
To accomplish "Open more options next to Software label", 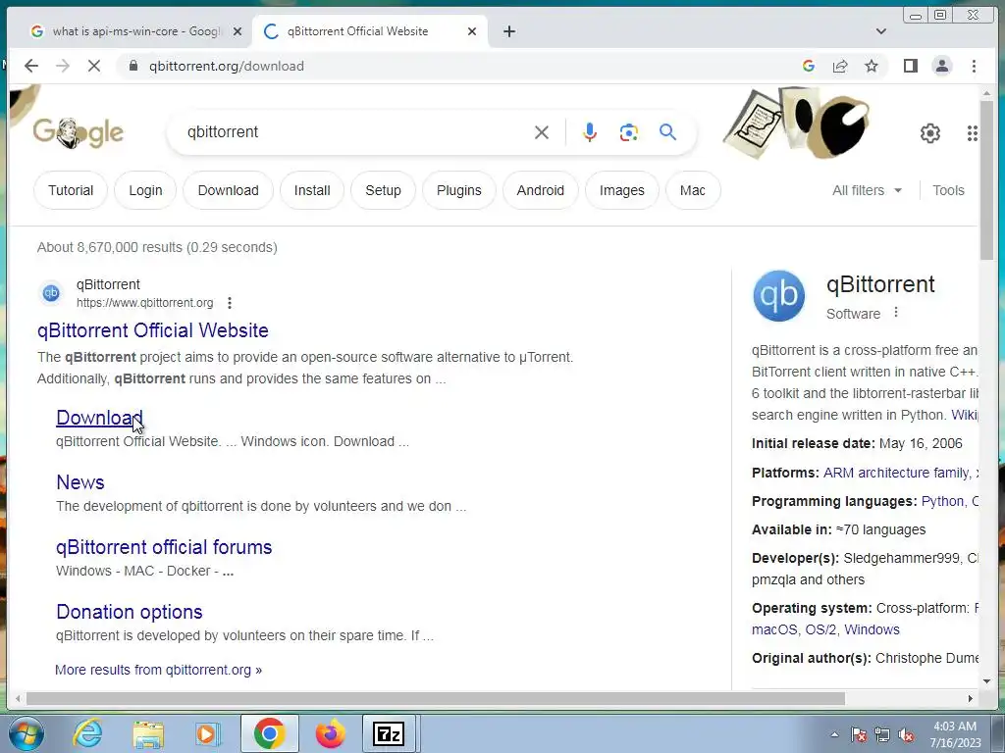I will click(x=896, y=313).
